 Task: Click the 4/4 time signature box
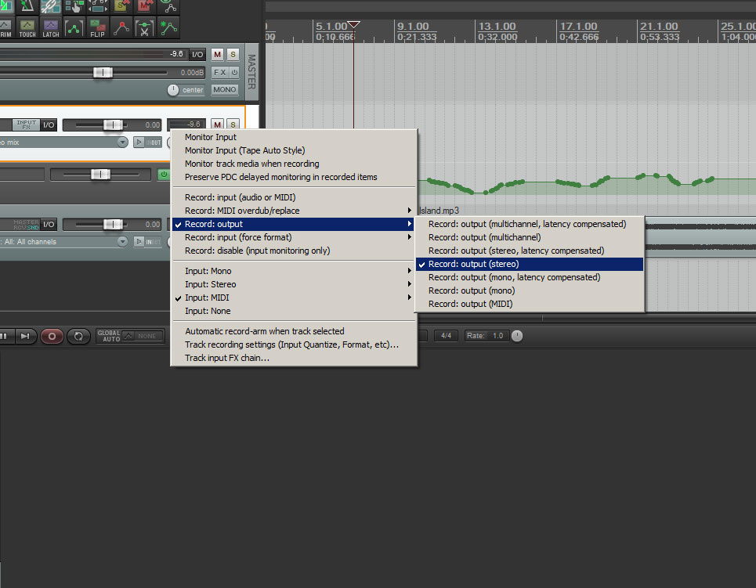click(446, 335)
